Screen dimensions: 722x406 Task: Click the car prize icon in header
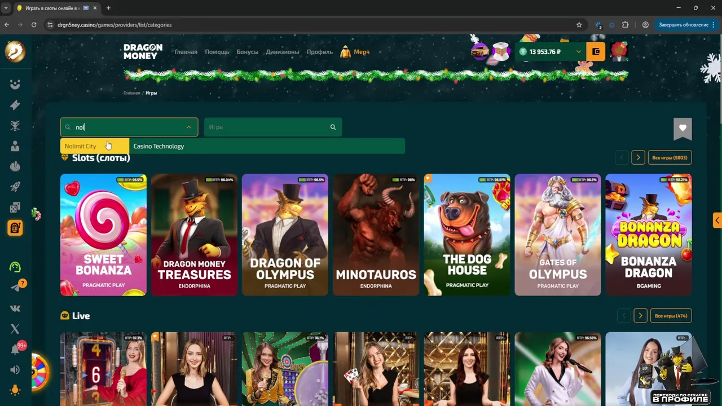(x=480, y=52)
